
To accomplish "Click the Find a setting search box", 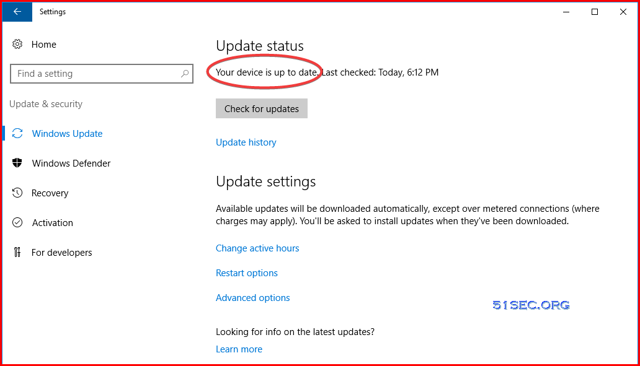I will pyautogui.click(x=102, y=74).
